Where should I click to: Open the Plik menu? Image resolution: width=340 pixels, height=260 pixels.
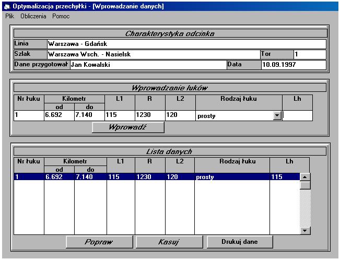click(x=9, y=16)
